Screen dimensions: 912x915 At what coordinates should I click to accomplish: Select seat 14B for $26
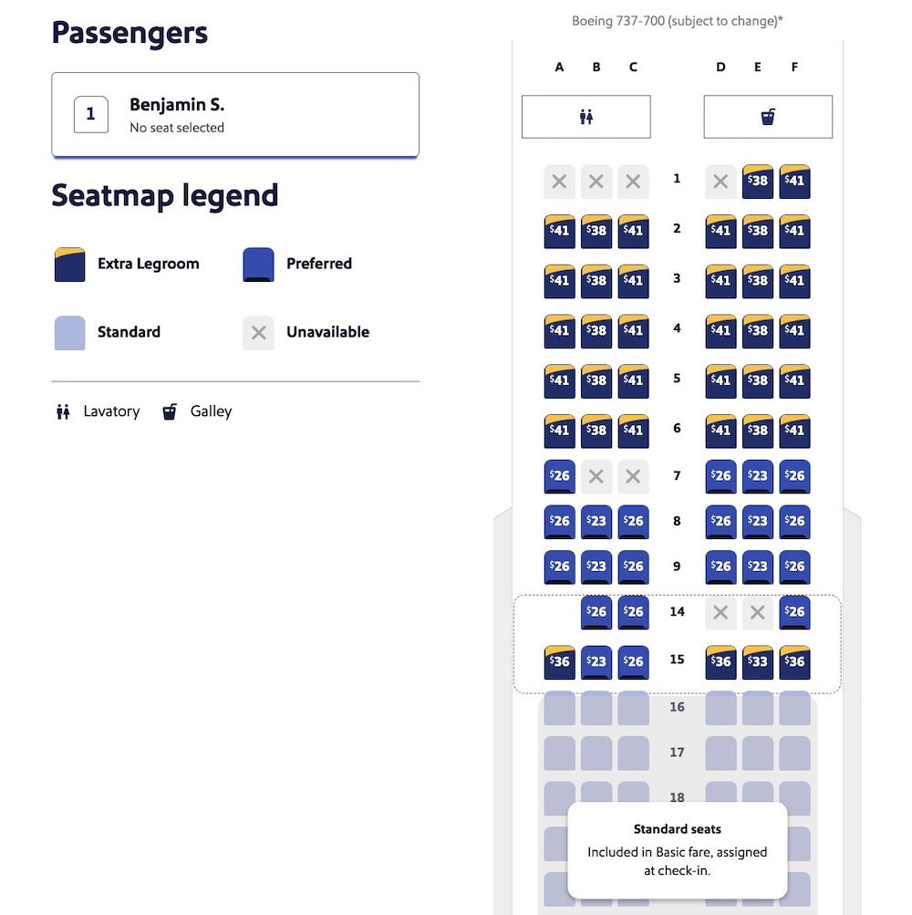(596, 612)
